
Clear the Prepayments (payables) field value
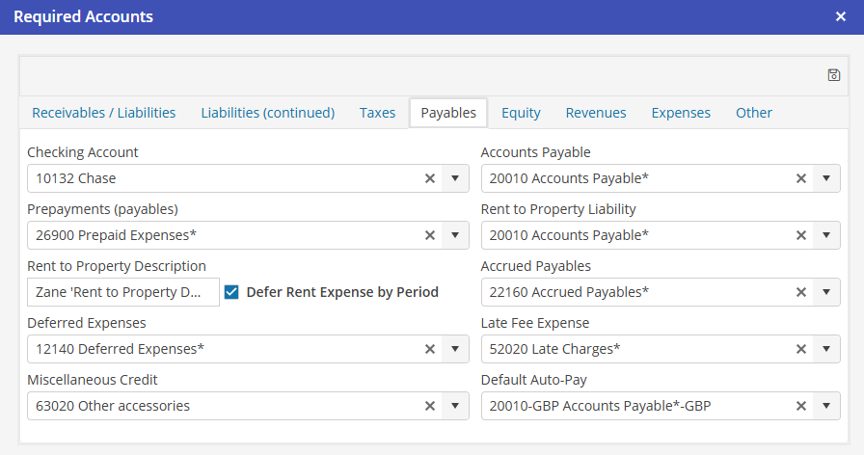[430, 235]
